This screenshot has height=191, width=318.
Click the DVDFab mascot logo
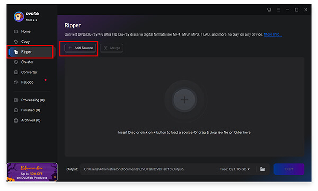click(19, 16)
